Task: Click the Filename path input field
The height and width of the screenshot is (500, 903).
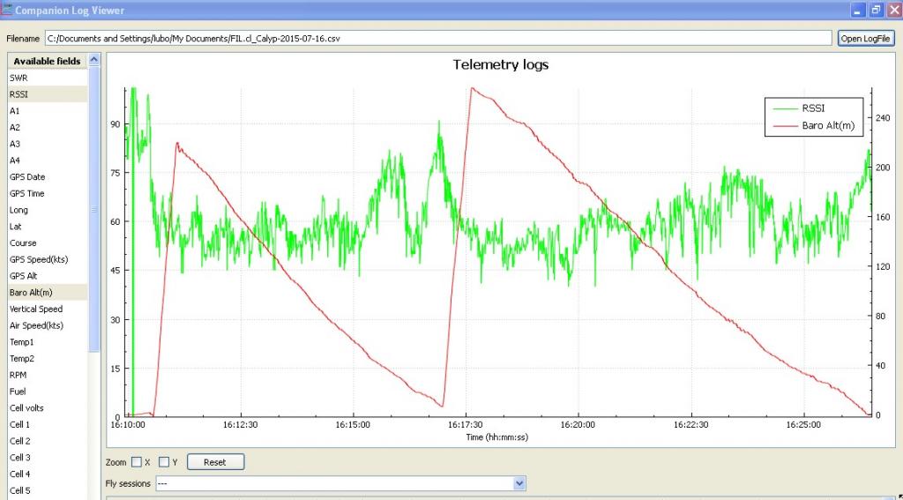Action: pyautogui.click(x=438, y=39)
